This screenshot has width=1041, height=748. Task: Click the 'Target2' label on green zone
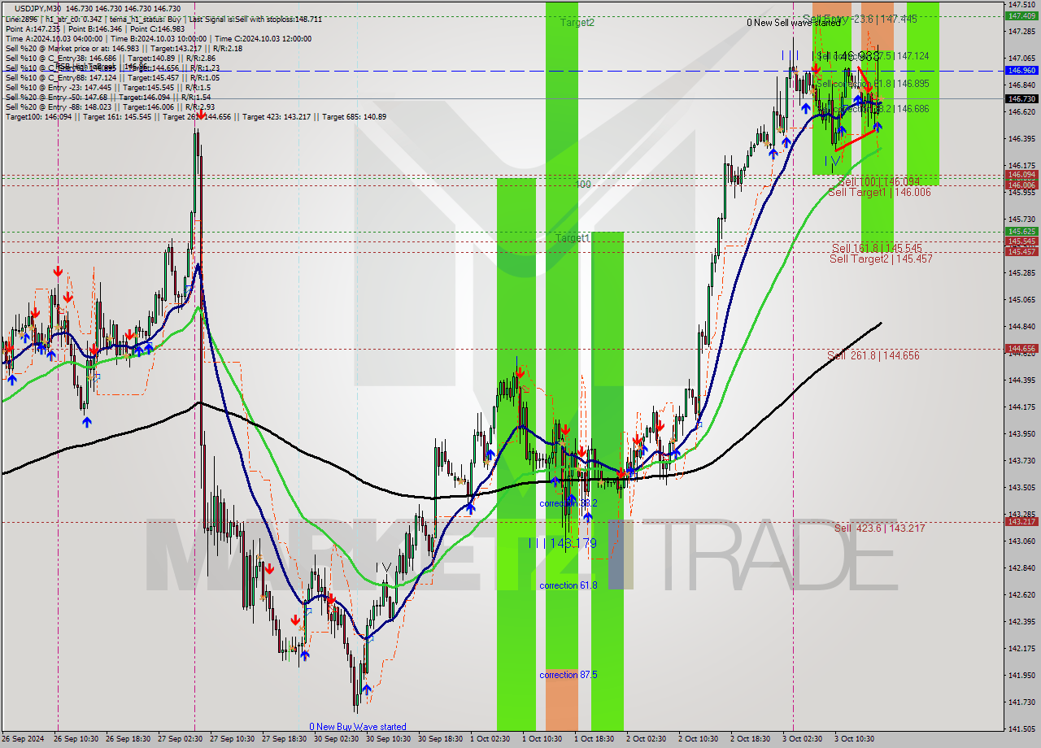point(577,23)
